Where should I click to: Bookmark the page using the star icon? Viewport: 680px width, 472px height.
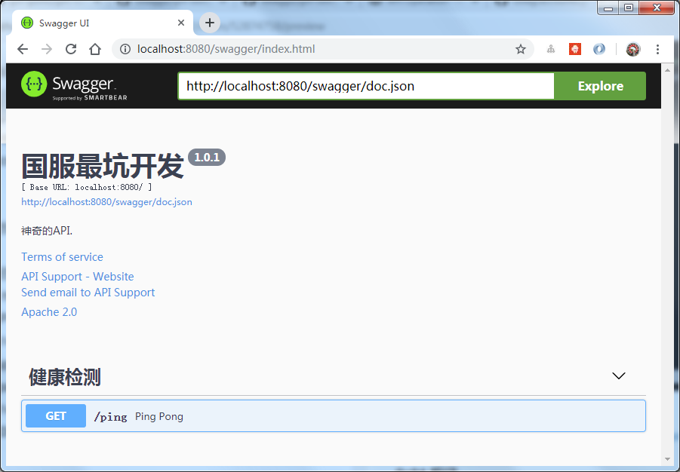pos(521,48)
